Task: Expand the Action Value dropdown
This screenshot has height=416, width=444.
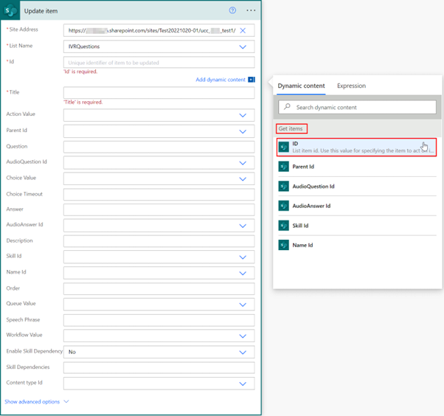Action: coord(243,115)
